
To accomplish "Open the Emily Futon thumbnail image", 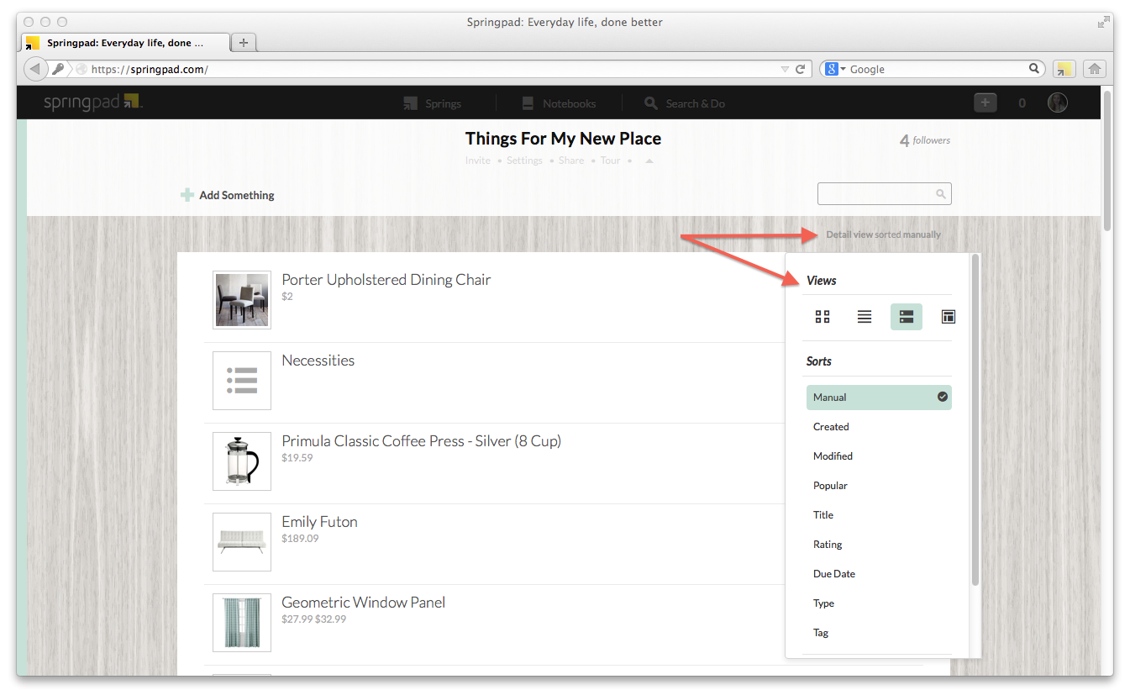I will tap(241, 542).
